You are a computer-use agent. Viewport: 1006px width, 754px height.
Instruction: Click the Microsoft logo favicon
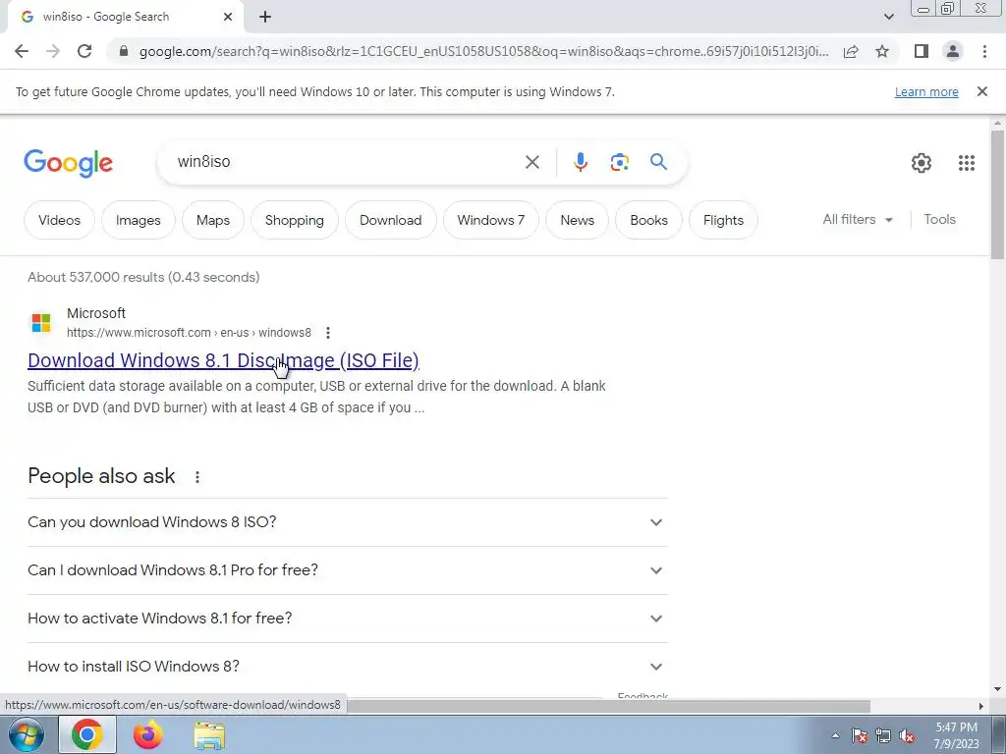pos(41,322)
